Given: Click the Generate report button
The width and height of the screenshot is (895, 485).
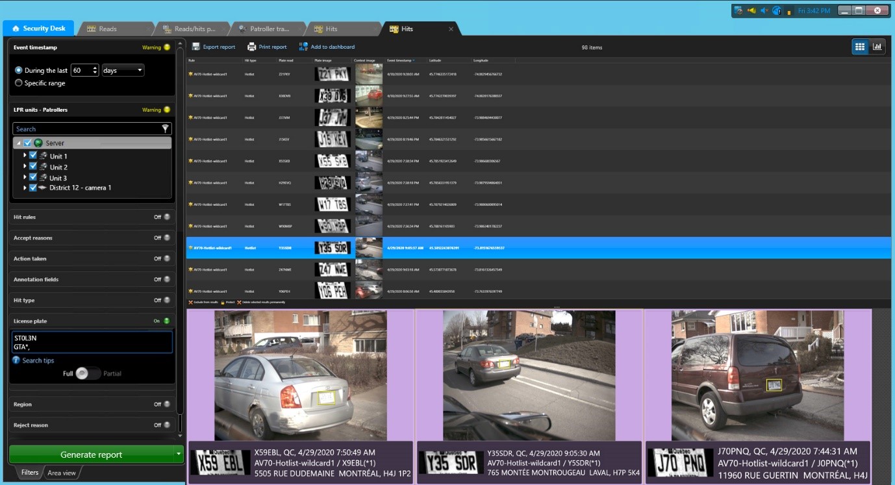Looking at the screenshot, I should pos(91,454).
